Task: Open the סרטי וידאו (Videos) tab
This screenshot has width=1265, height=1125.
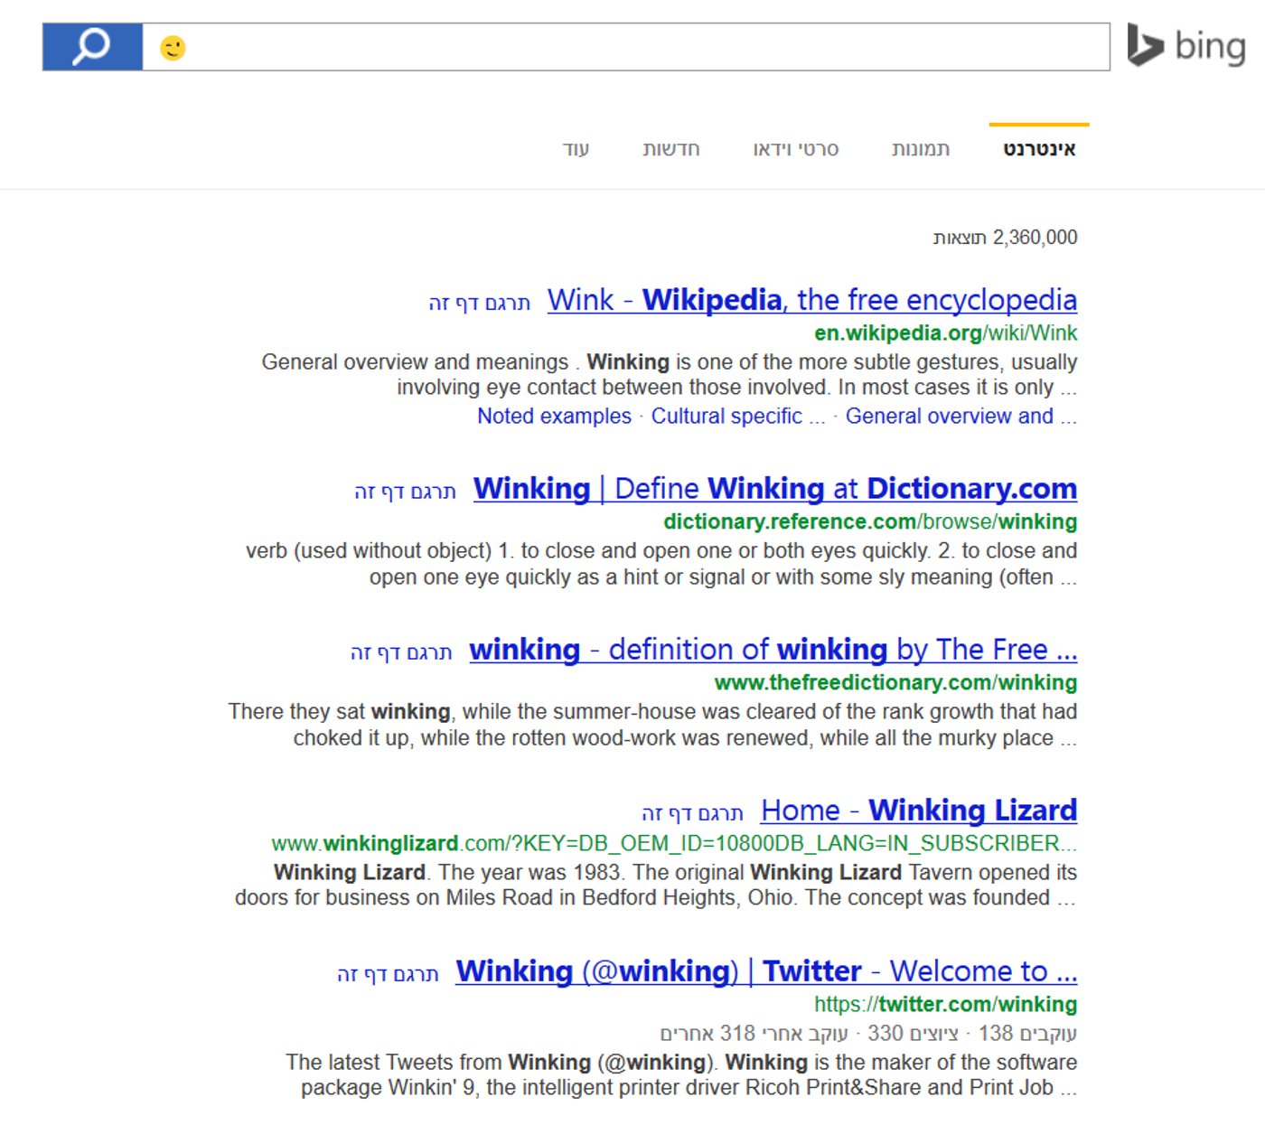Action: click(796, 149)
